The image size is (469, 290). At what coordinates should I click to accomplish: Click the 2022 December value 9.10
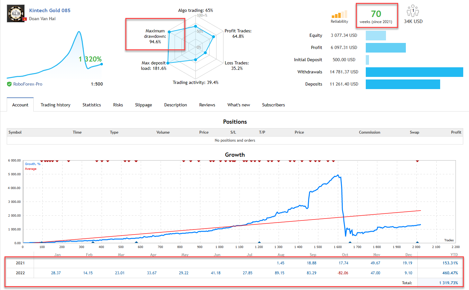pyautogui.click(x=408, y=273)
